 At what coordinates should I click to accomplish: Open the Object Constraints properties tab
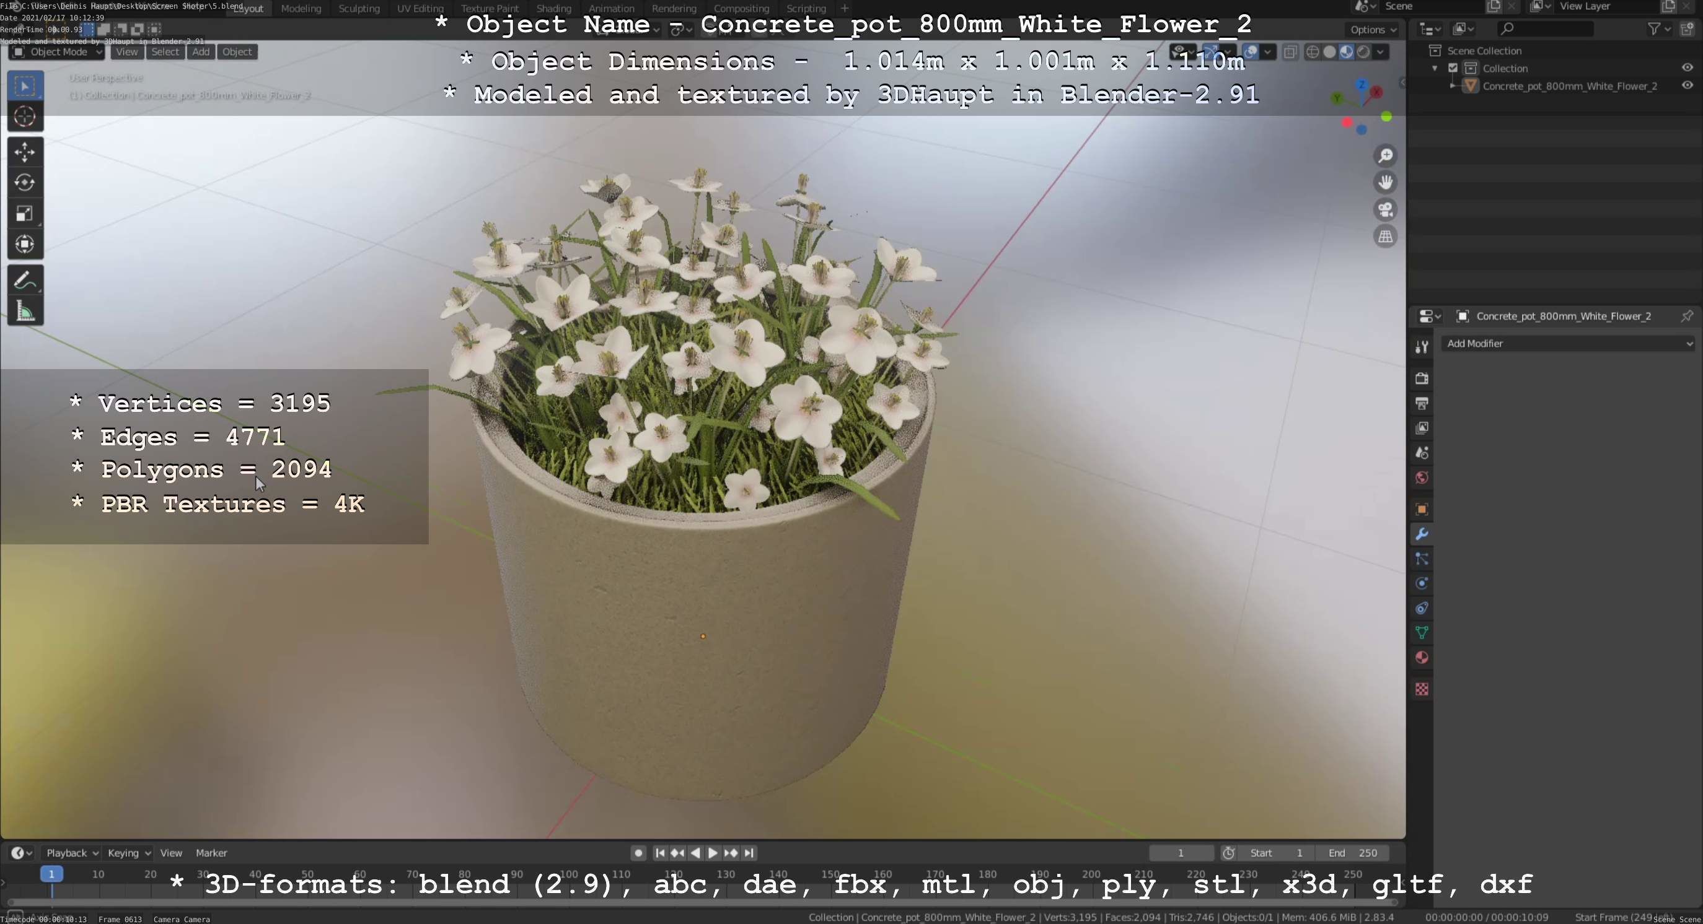pos(1422,608)
